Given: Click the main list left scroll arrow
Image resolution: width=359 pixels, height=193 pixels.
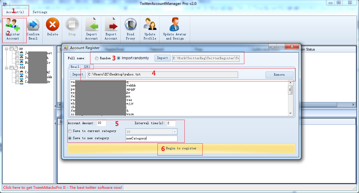Looking at the screenshot, I should [x=60, y=104].
